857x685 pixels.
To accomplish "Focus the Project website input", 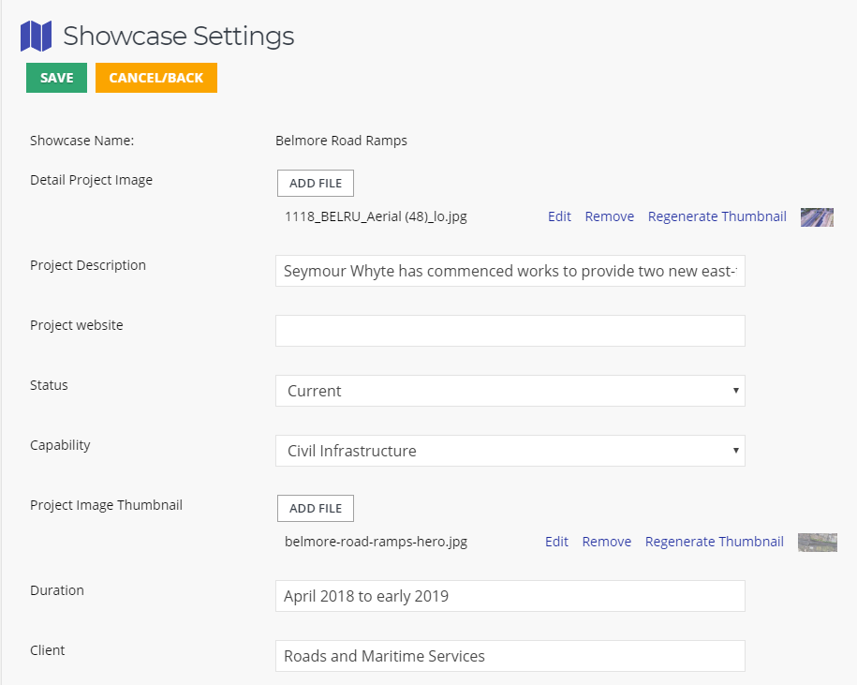I will [x=510, y=331].
